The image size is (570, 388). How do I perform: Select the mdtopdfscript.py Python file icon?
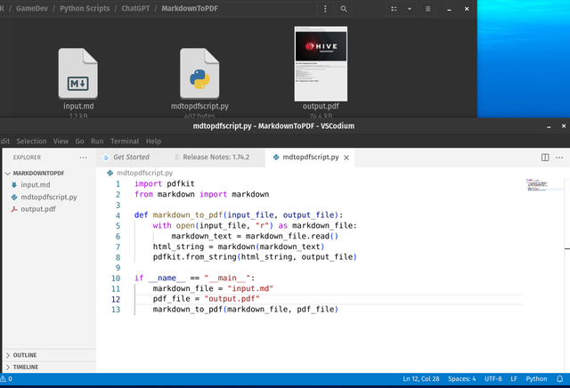199,73
